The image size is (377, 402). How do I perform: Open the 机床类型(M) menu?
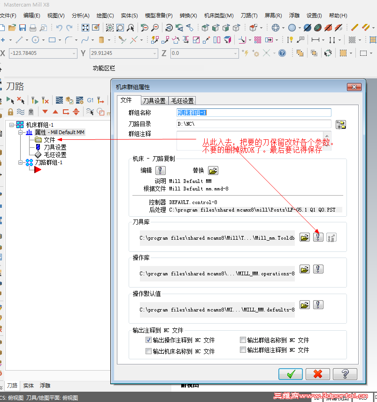click(219, 15)
